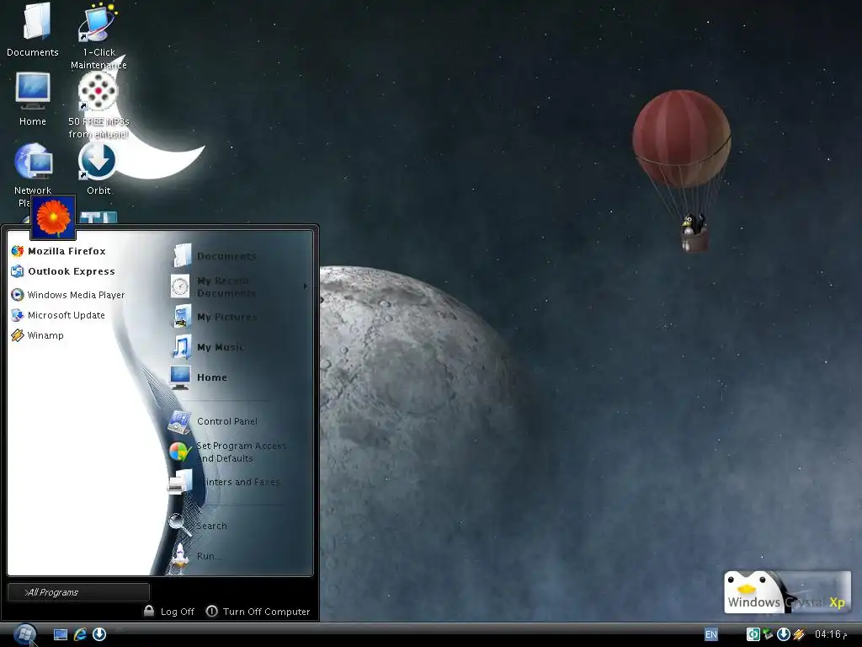Open the Orbit download arrow tray icon
The height and width of the screenshot is (647, 862).
[x=784, y=634]
